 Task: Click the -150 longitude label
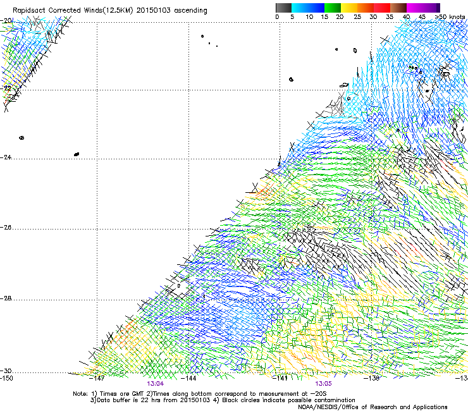click(6, 379)
